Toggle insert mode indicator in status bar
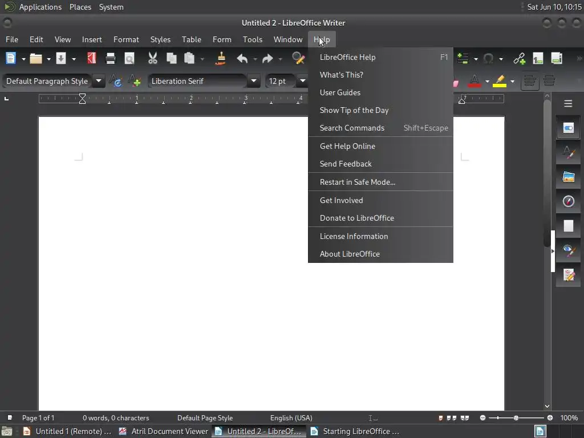Viewport: 584px width, 438px height. [x=373, y=418]
